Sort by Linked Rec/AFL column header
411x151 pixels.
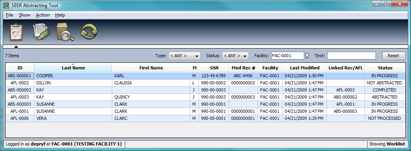point(346,68)
